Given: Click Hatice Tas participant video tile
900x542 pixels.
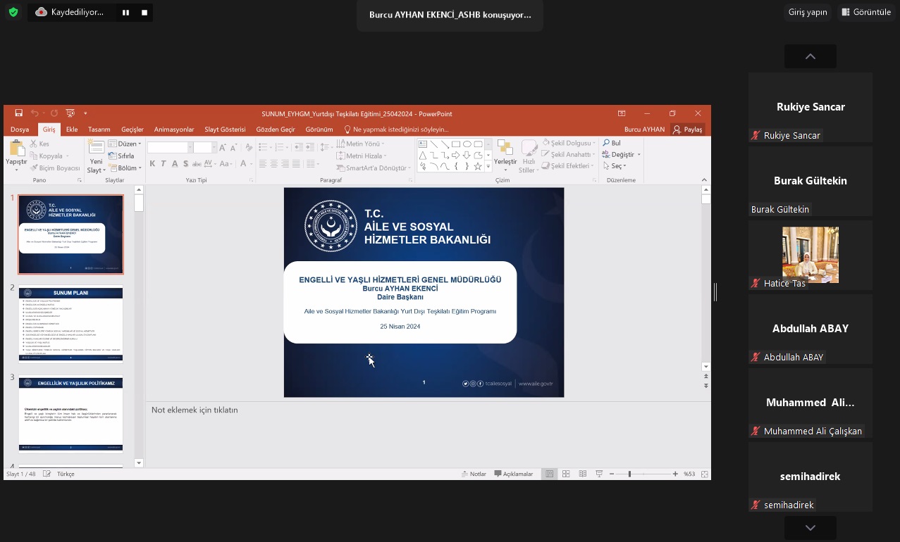Looking at the screenshot, I should point(810,255).
